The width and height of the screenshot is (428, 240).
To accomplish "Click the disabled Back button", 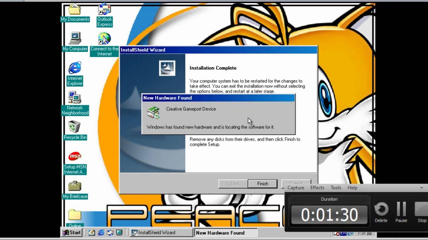I will pyautogui.click(x=233, y=184).
